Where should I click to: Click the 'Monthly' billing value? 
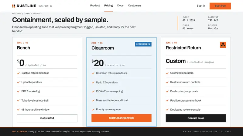click(213, 28)
